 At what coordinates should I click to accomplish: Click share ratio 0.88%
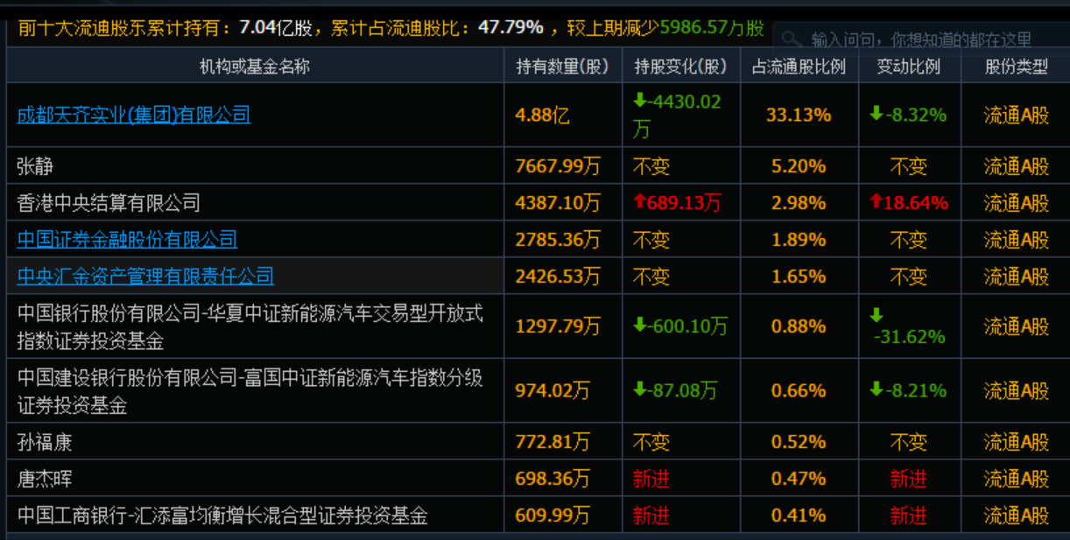[x=799, y=326]
